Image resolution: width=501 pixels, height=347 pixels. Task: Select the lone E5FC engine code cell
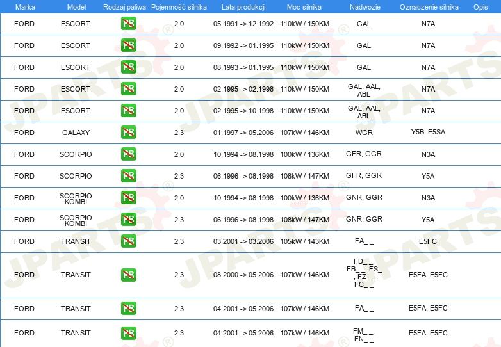[x=428, y=241]
